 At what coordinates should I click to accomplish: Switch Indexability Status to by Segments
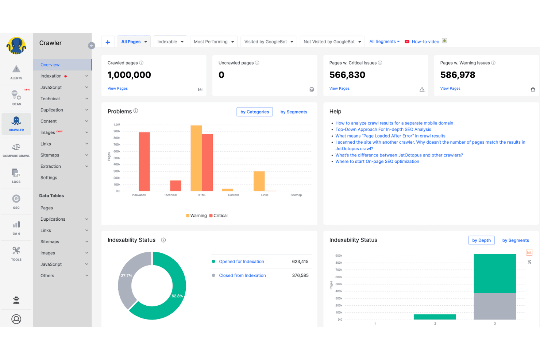point(516,240)
